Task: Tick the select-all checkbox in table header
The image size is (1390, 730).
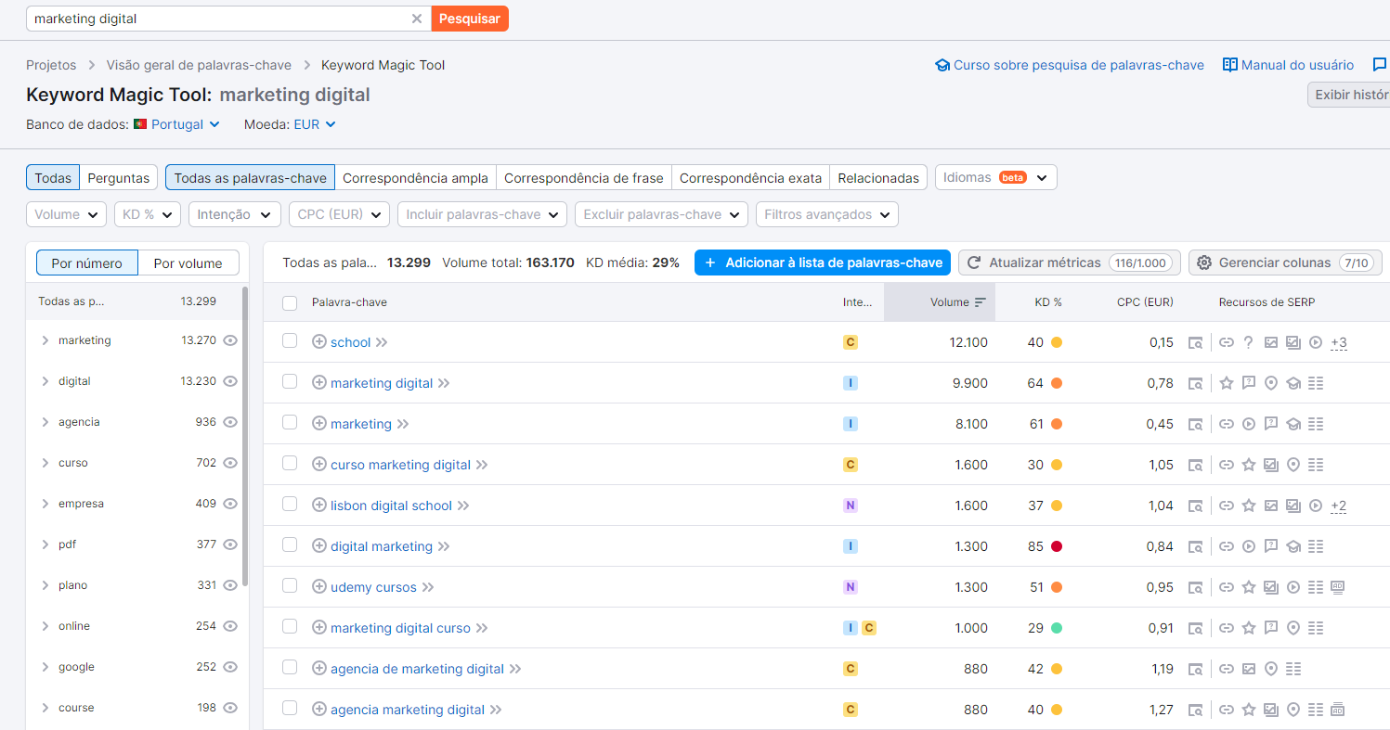Action: click(x=290, y=302)
